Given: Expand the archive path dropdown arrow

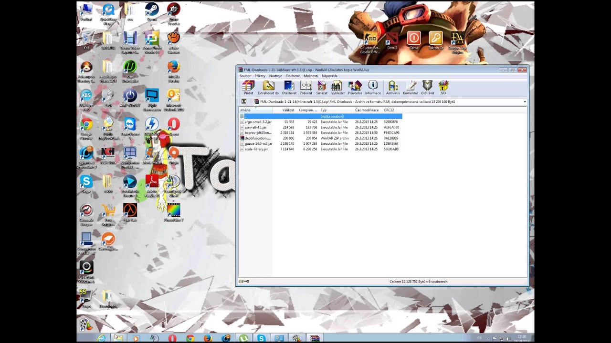Looking at the screenshot, I should point(525,101).
